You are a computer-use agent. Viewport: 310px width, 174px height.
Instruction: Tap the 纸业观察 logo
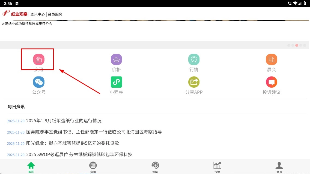15,14
